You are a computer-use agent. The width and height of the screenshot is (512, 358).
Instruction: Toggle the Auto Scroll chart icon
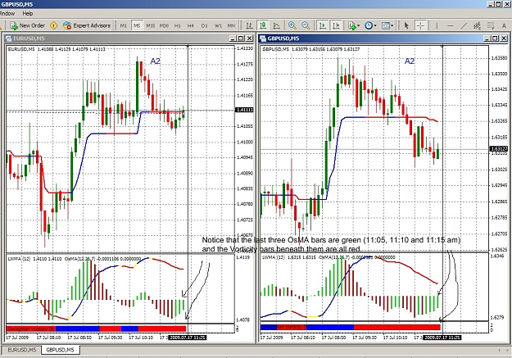323,25
